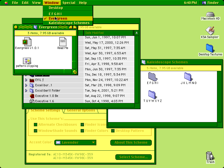Image resolution: width=224 pixels, height=168 pixels.
Task: Select the pattern clipping file icon
Action: 27,61
